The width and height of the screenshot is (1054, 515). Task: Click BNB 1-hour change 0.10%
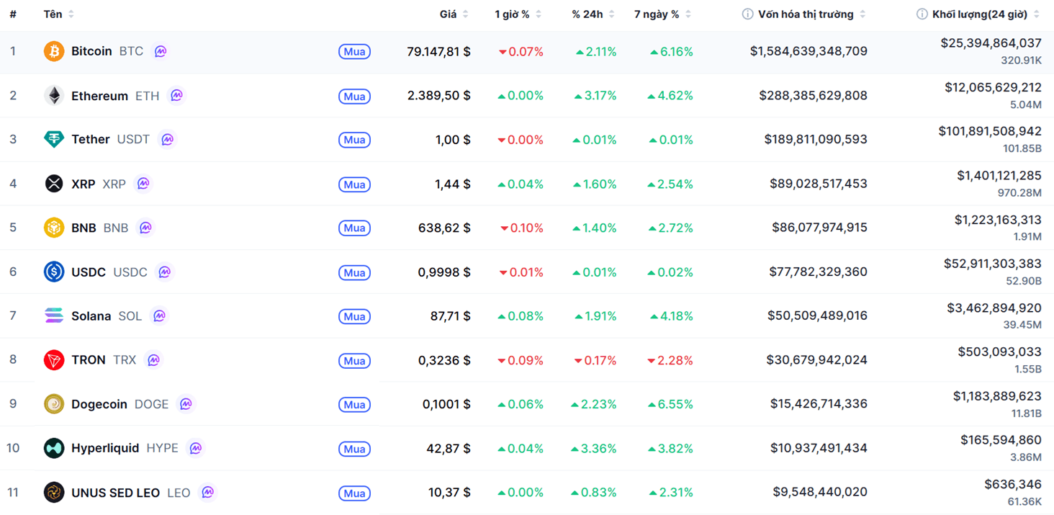click(x=521, y=228)
